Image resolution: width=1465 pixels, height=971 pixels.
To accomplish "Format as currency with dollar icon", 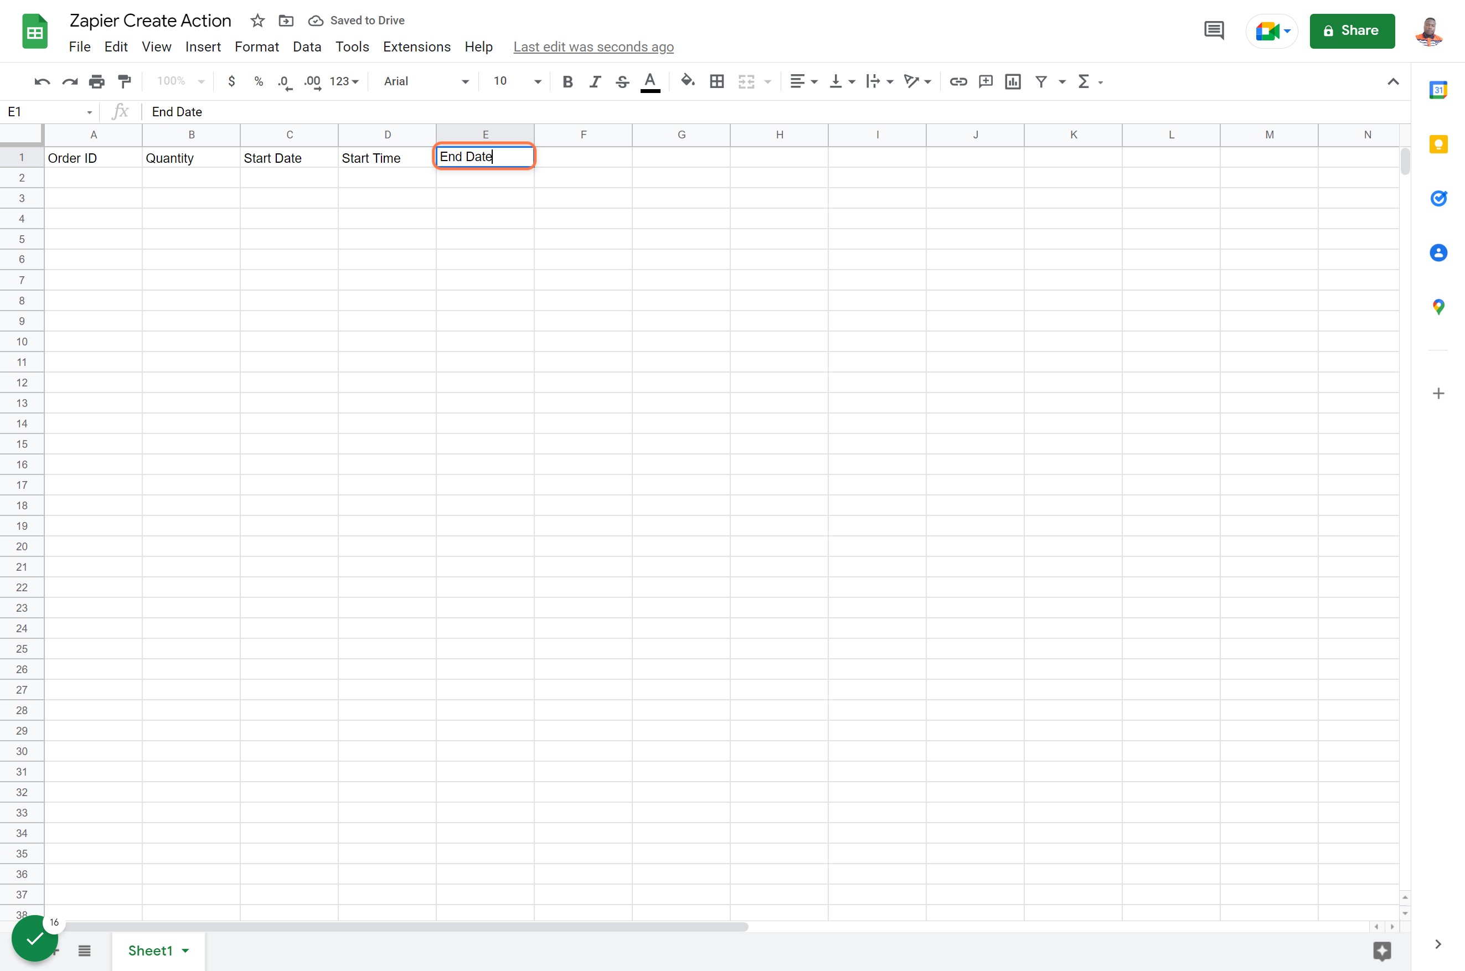I will click(231, 81).
